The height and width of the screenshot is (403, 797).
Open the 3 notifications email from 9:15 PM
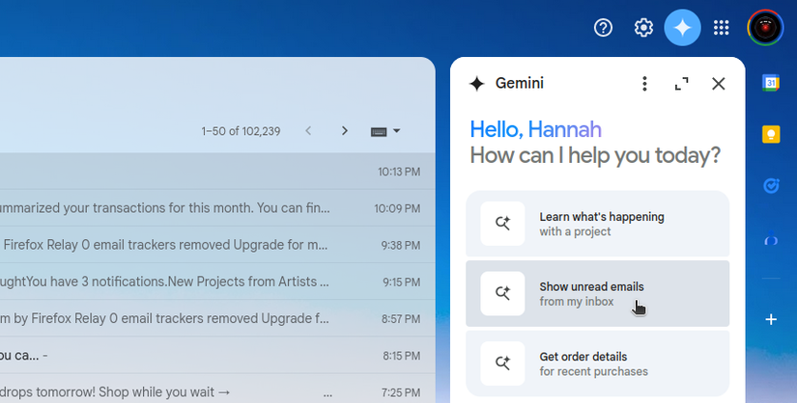click(217, 282)
